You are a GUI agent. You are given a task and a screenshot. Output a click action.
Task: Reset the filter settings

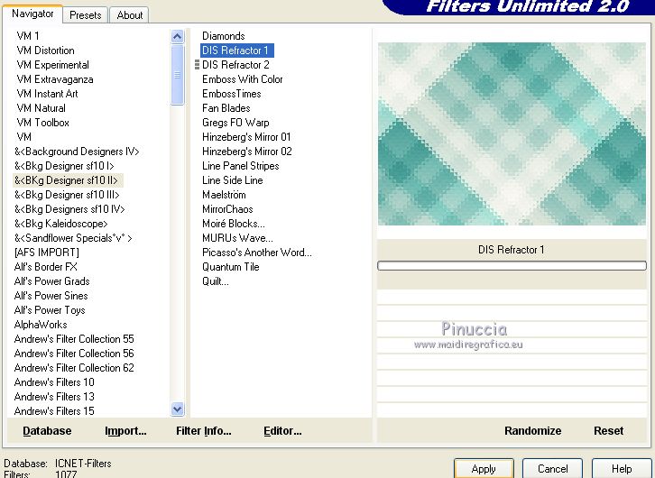(x=609, y=430)
